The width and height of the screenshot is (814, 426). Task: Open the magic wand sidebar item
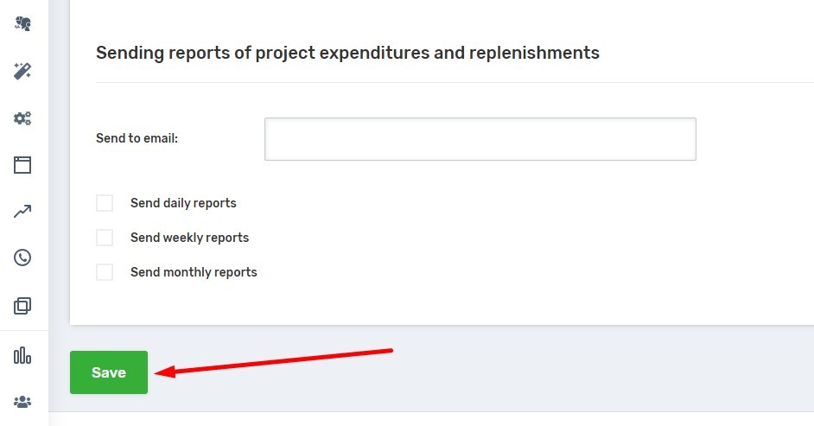pos(22,72)
